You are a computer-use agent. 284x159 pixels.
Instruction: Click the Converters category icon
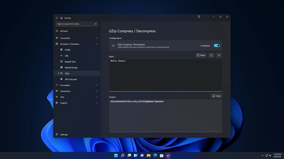pyautogui.click(x=57, y=38)
